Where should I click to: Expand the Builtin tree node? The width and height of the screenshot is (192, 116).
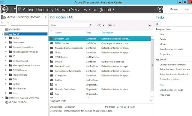point(6,38)
